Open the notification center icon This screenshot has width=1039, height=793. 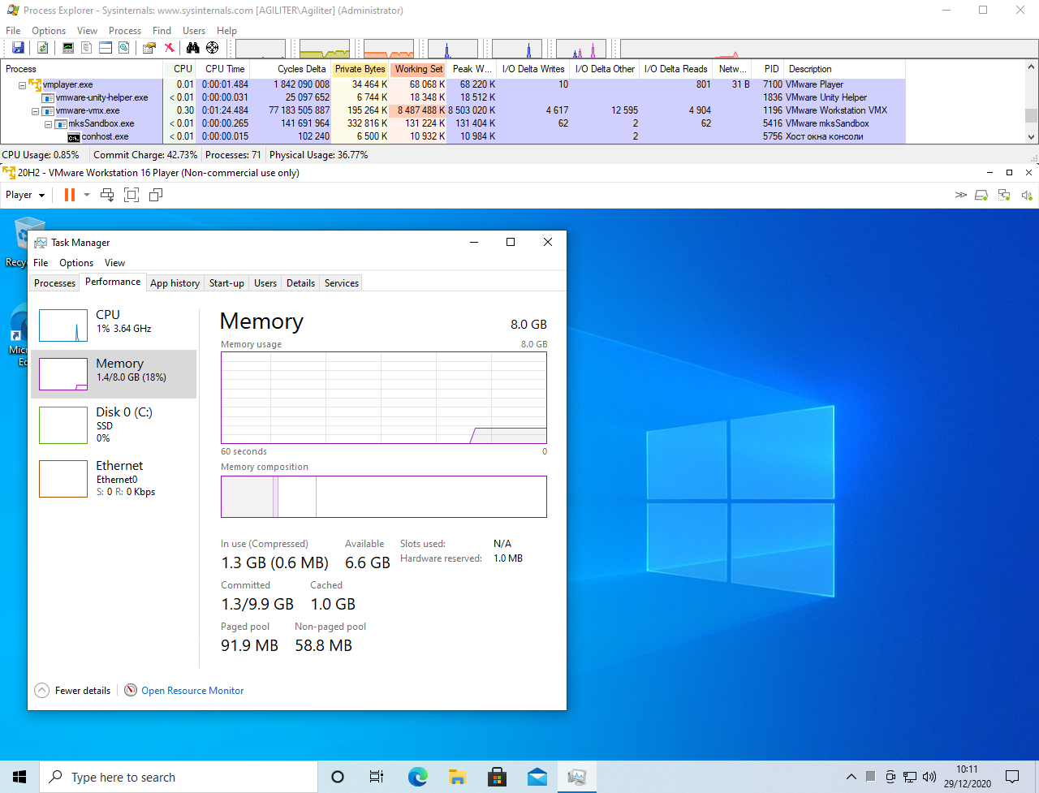[1012, 777]
